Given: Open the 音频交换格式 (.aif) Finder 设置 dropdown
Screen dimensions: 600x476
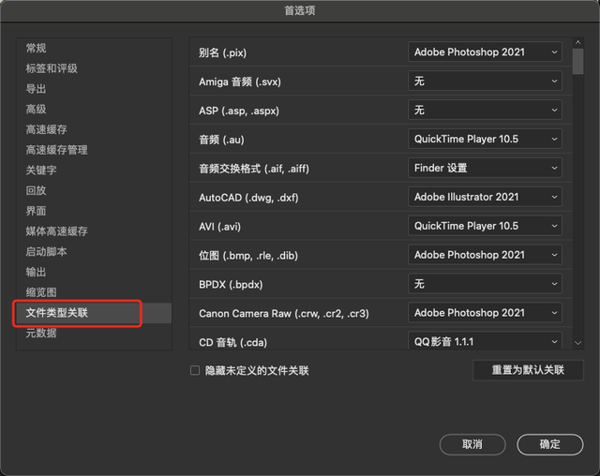Looking at the screenshot, I should tap(485, 168).
